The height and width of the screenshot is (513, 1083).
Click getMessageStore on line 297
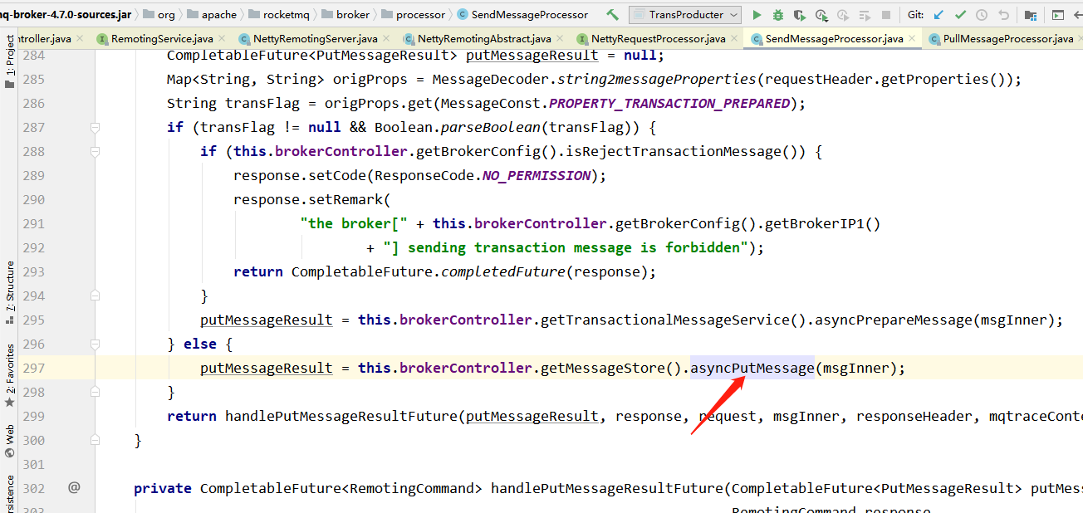[603, 368]
